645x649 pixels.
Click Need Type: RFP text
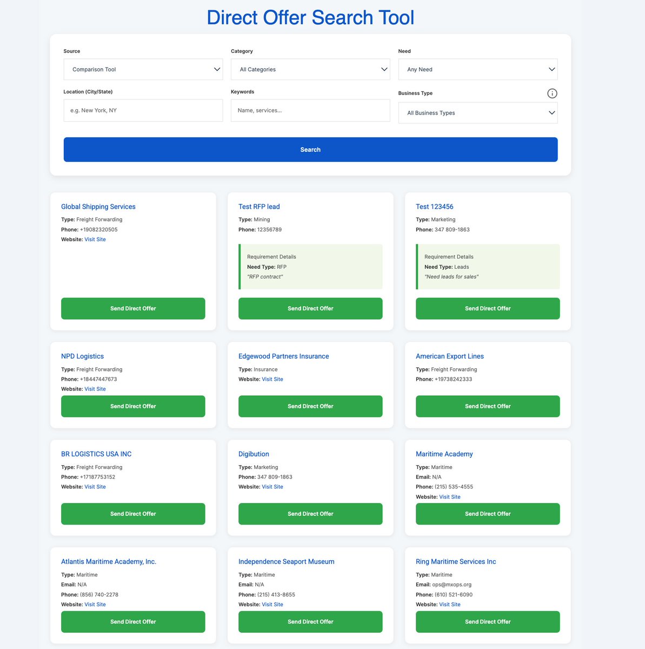(x=267, y=267)
